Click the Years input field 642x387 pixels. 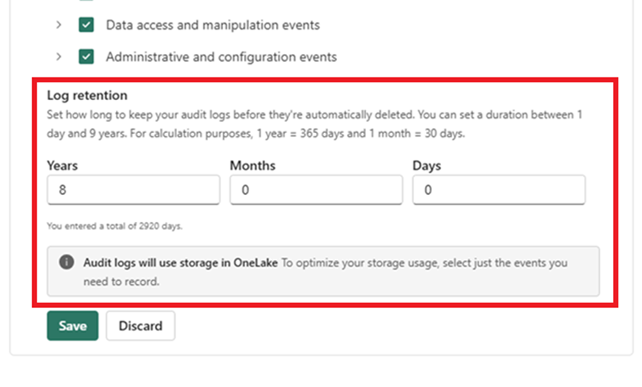pos(134,190)
